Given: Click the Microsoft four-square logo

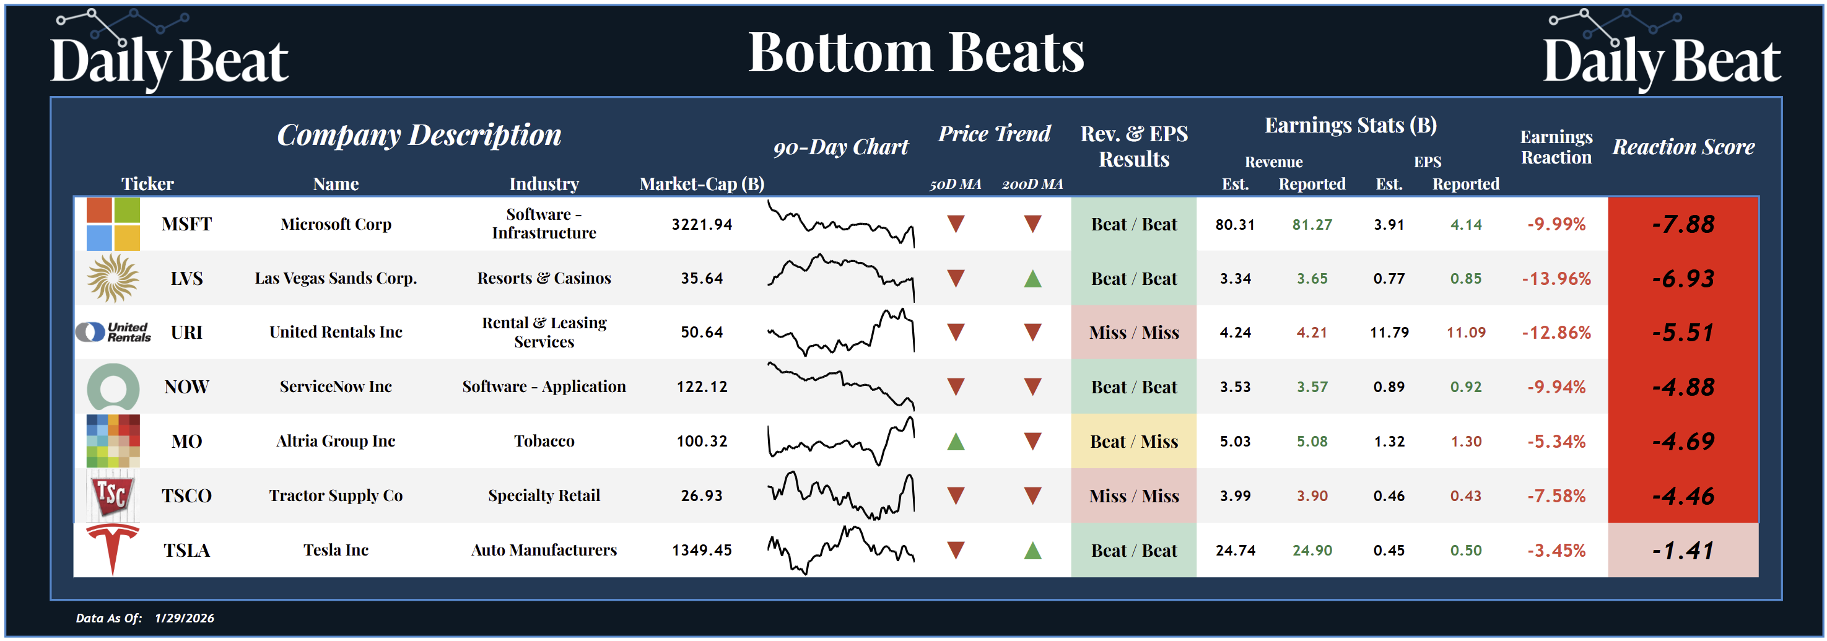Looking at the screenshot, I should tap(113, 224).
